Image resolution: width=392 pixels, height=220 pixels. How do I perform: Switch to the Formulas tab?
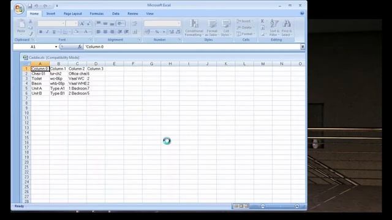coord(97,13)
